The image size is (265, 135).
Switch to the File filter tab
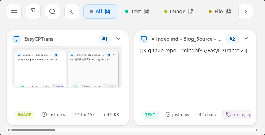point(220,11)
